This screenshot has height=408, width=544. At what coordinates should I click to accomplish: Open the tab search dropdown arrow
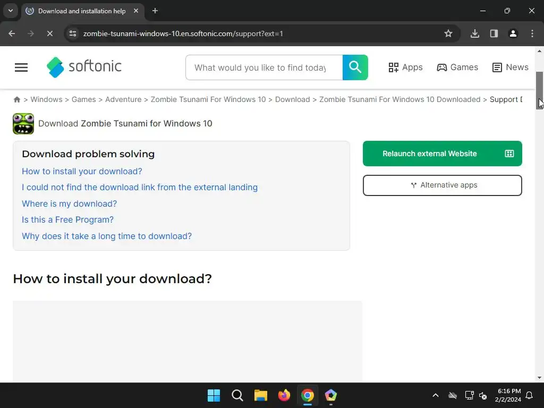pyautogui.click(x=11, y=11)
